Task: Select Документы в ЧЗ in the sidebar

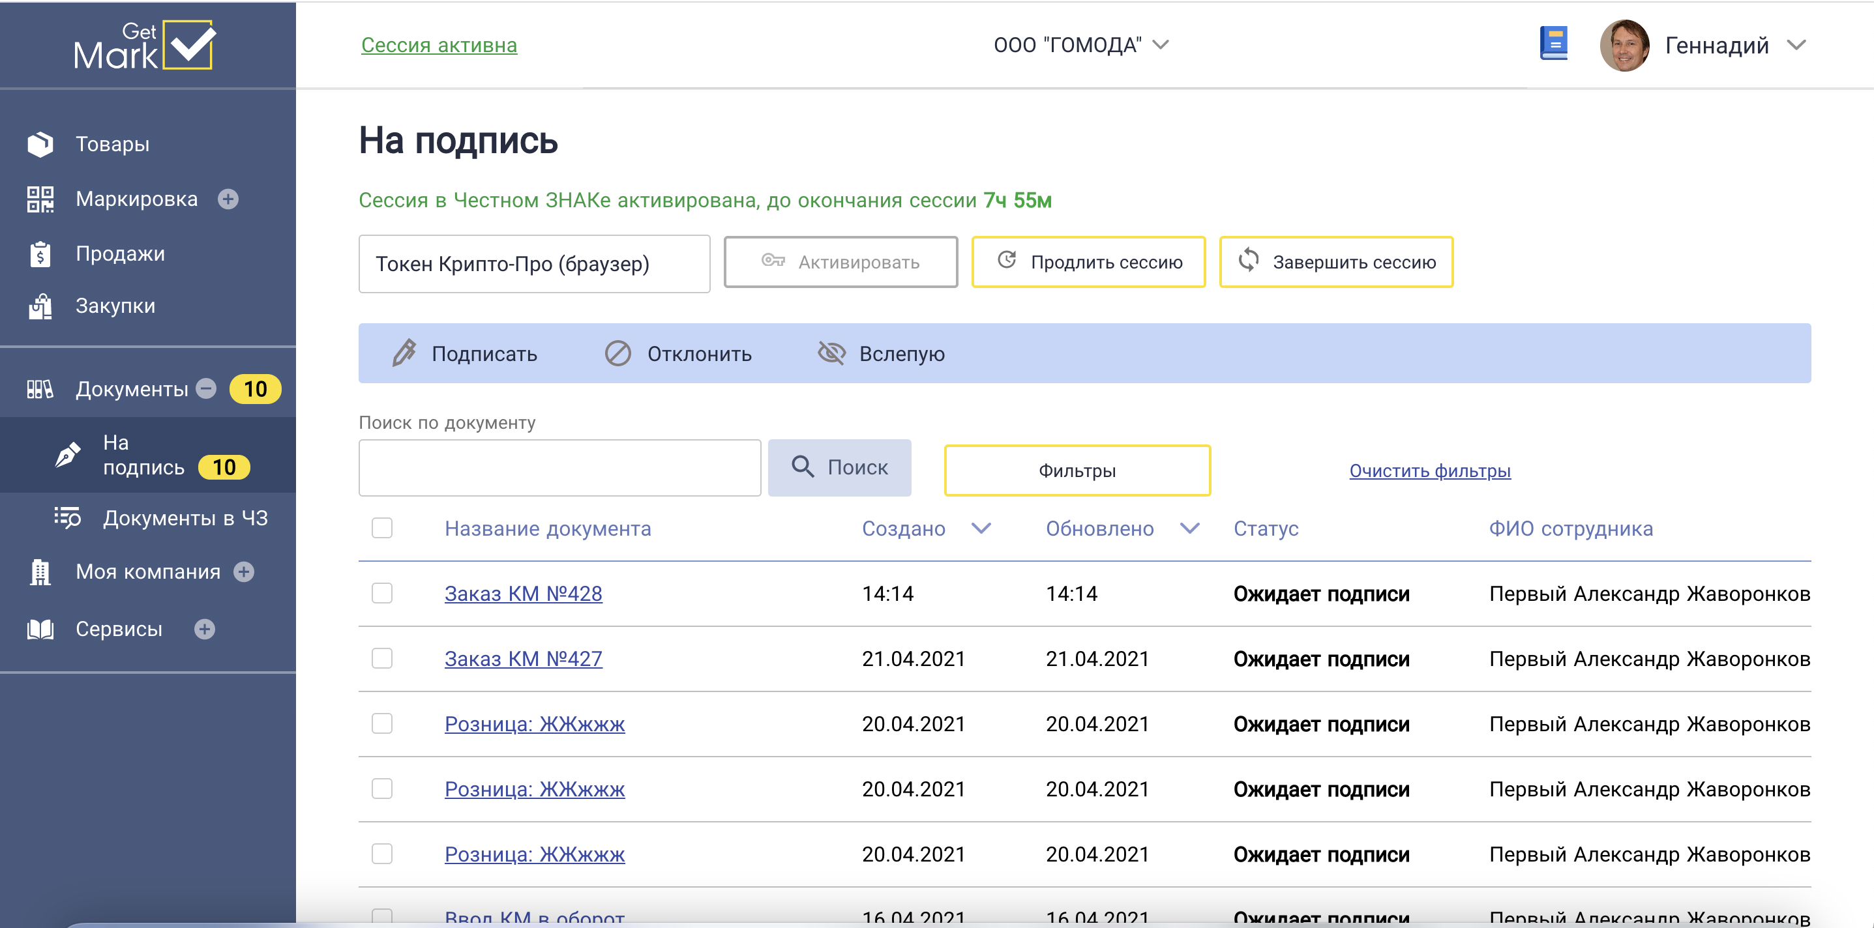Action: pos(185,518)
